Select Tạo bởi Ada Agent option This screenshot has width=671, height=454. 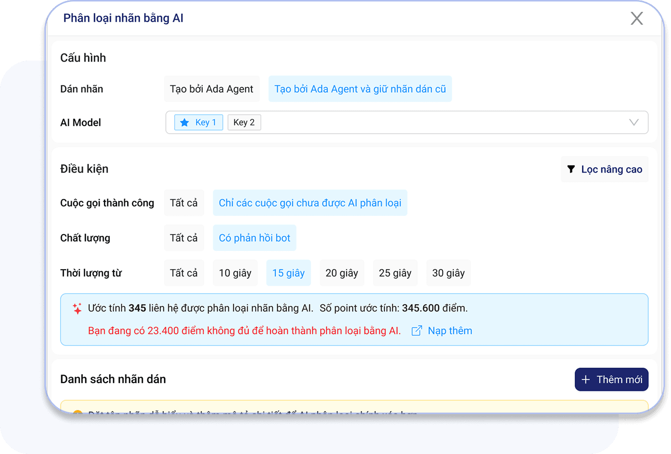pos(211,89)
